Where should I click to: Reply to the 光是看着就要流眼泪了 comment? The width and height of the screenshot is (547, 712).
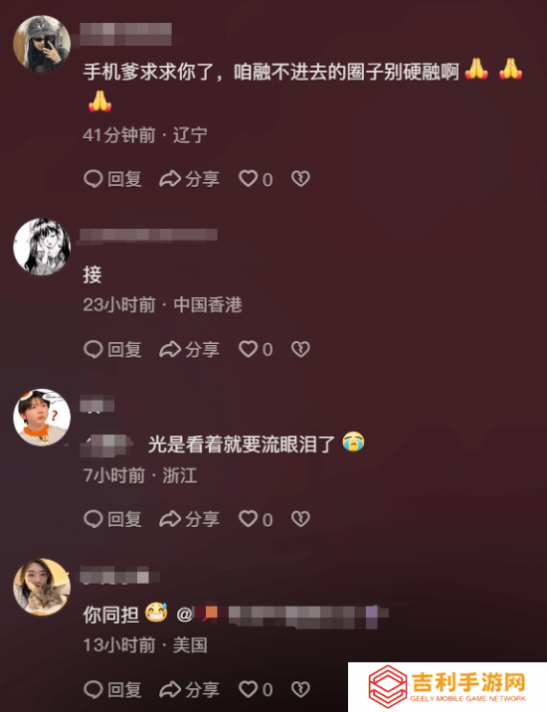coord(112,519)
